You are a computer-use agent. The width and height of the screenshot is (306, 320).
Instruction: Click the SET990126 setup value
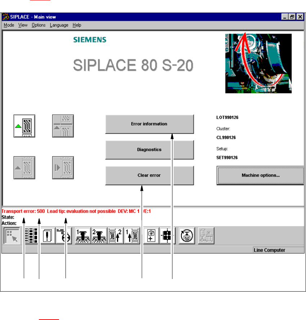[227, 157]
